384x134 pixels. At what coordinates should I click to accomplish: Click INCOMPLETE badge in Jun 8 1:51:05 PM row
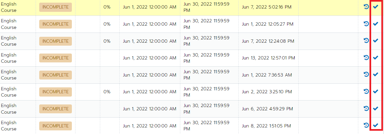tap(56, 126)
